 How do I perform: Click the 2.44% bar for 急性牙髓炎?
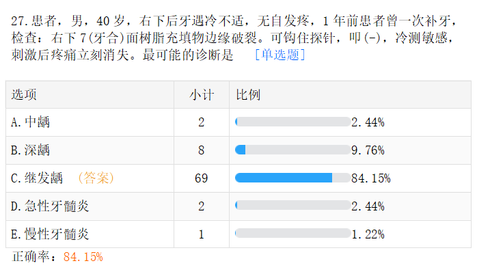tap(292, 206)
